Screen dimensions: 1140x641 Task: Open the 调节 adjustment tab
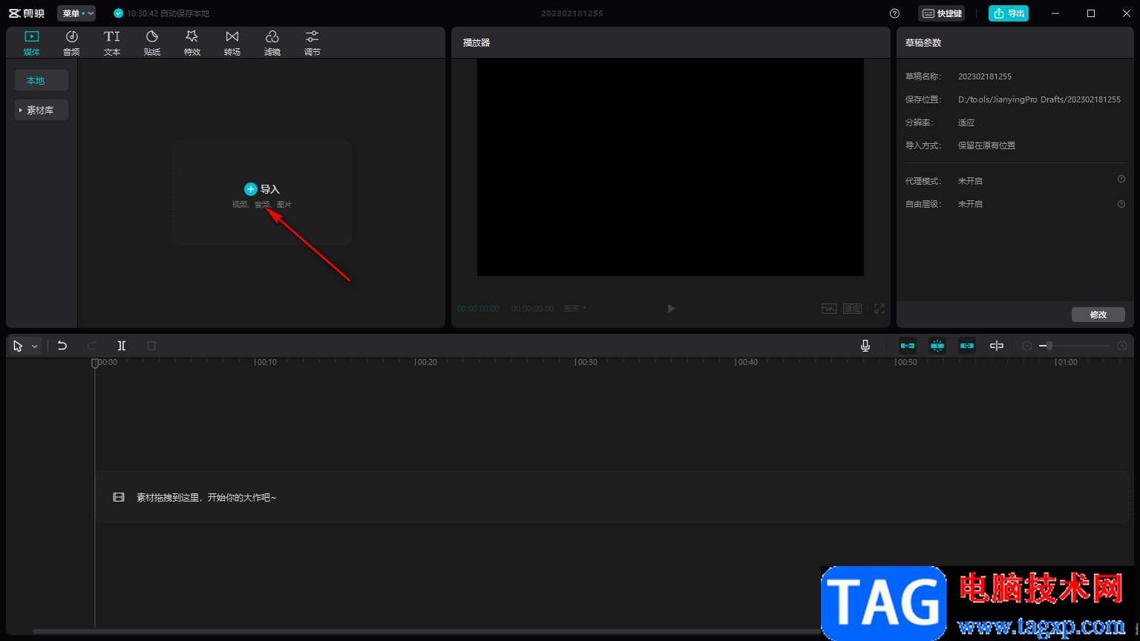[312, 43]
